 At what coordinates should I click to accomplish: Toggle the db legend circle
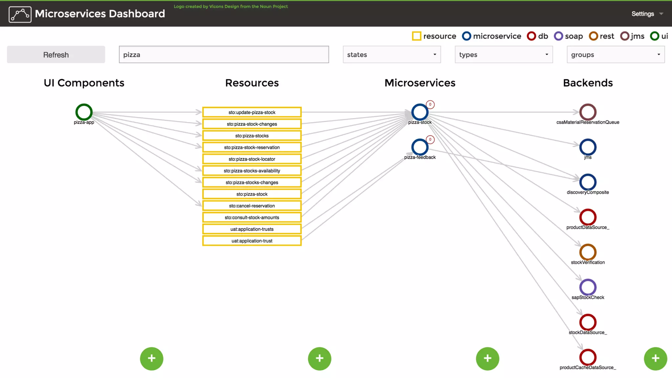tap(531, 36)
